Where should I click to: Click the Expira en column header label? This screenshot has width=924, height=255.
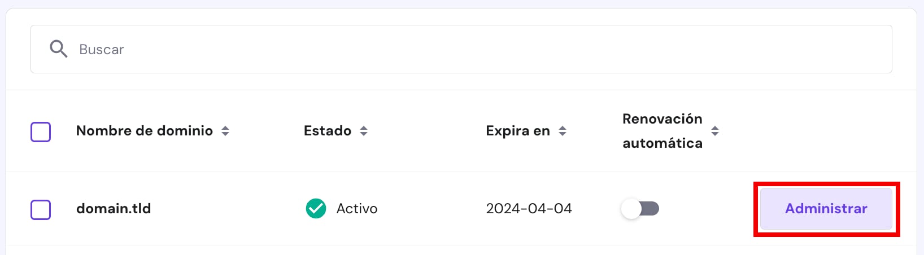[517, 131]
